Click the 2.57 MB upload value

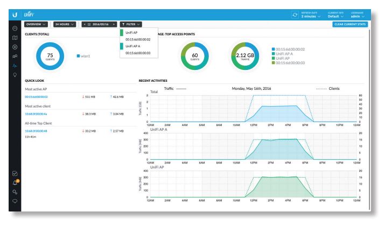point(117,131)
